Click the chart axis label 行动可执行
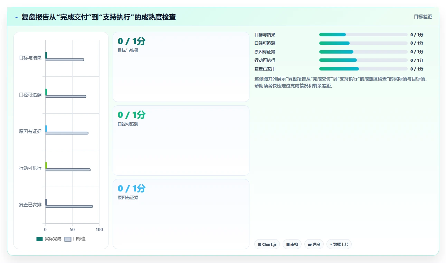The width and height of the screenshot is (446, 263). (30, 168)
